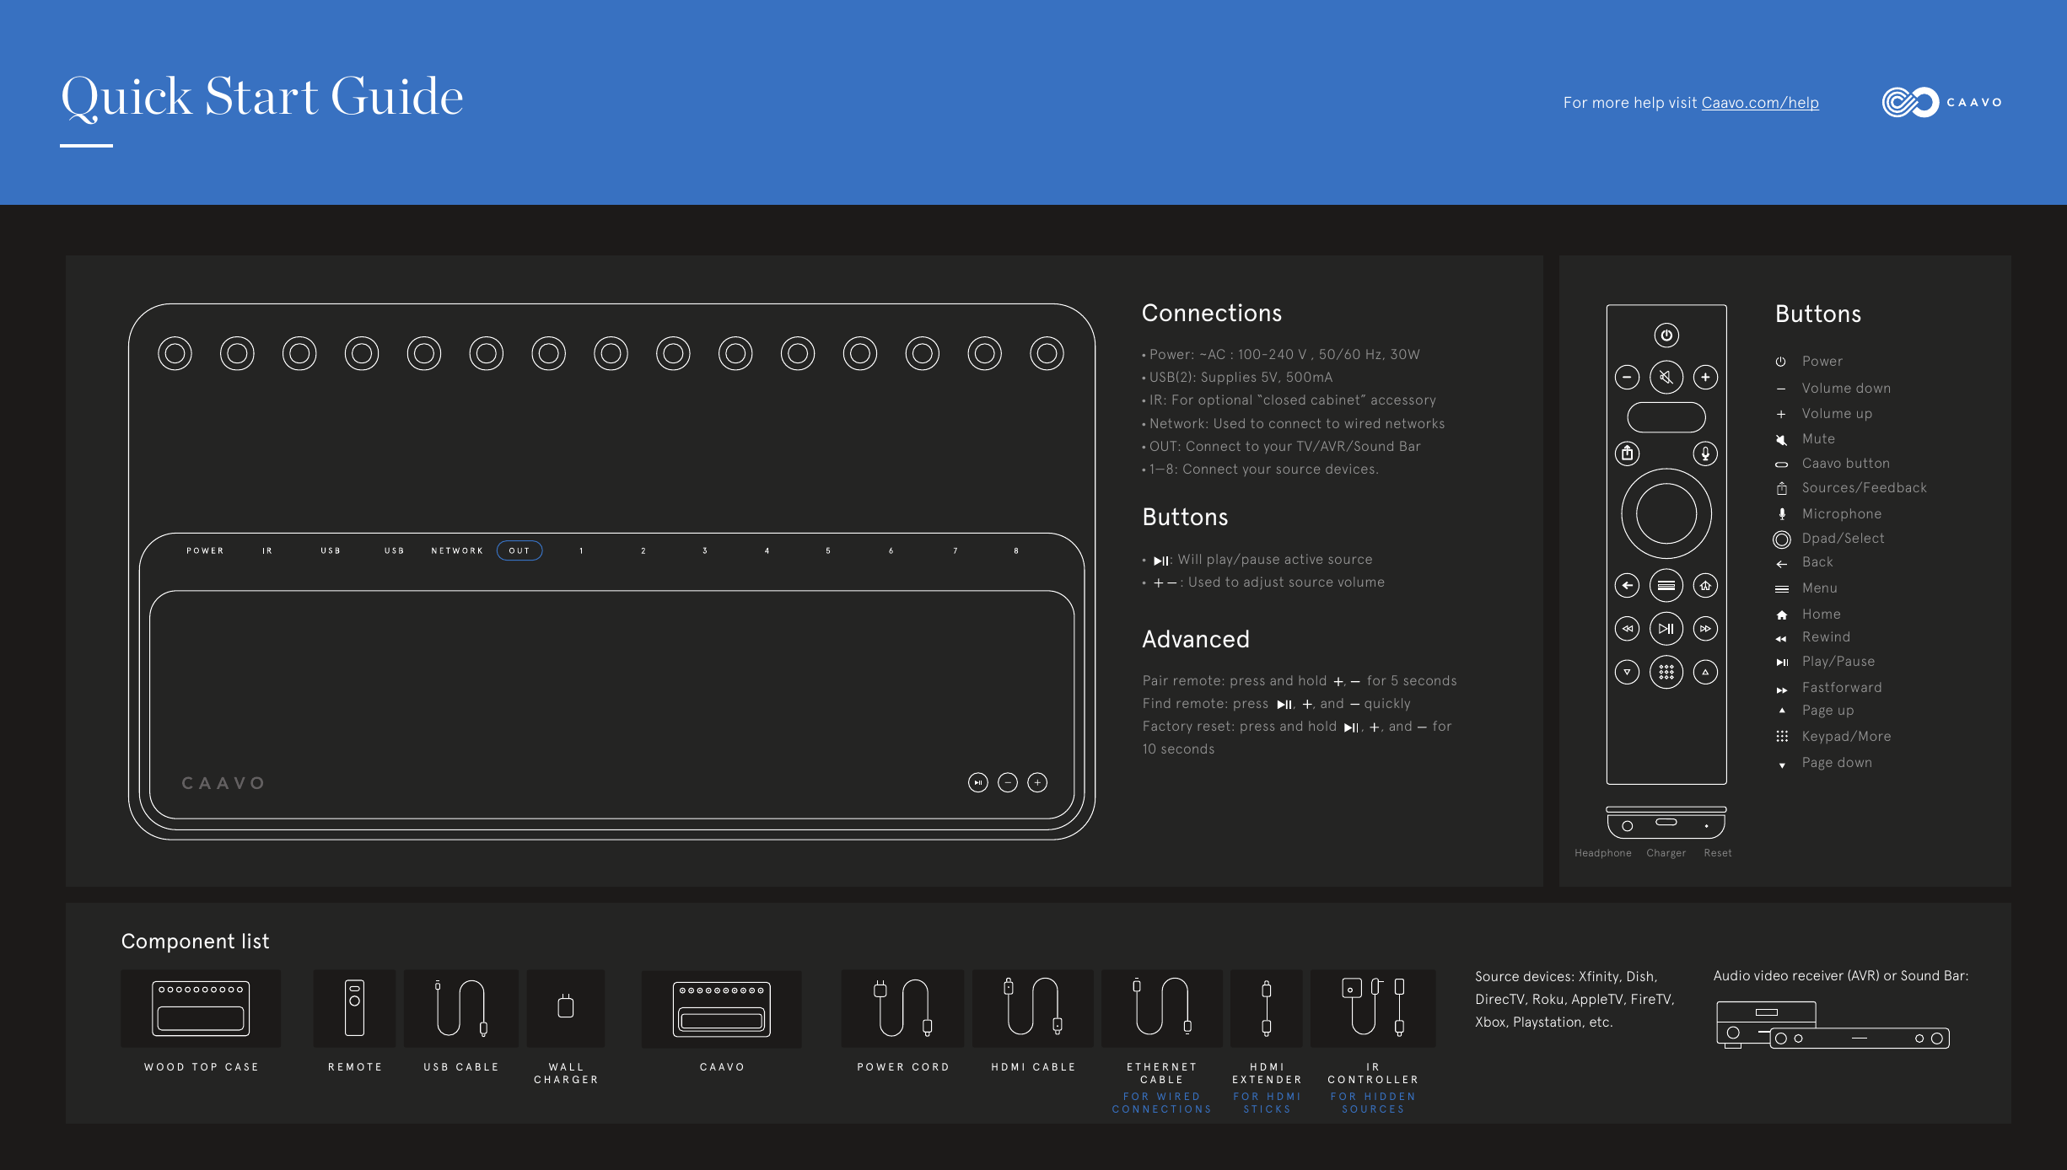Click the Dpad center select circle
This screenshot has height=1170, width=2067.
1666,513
